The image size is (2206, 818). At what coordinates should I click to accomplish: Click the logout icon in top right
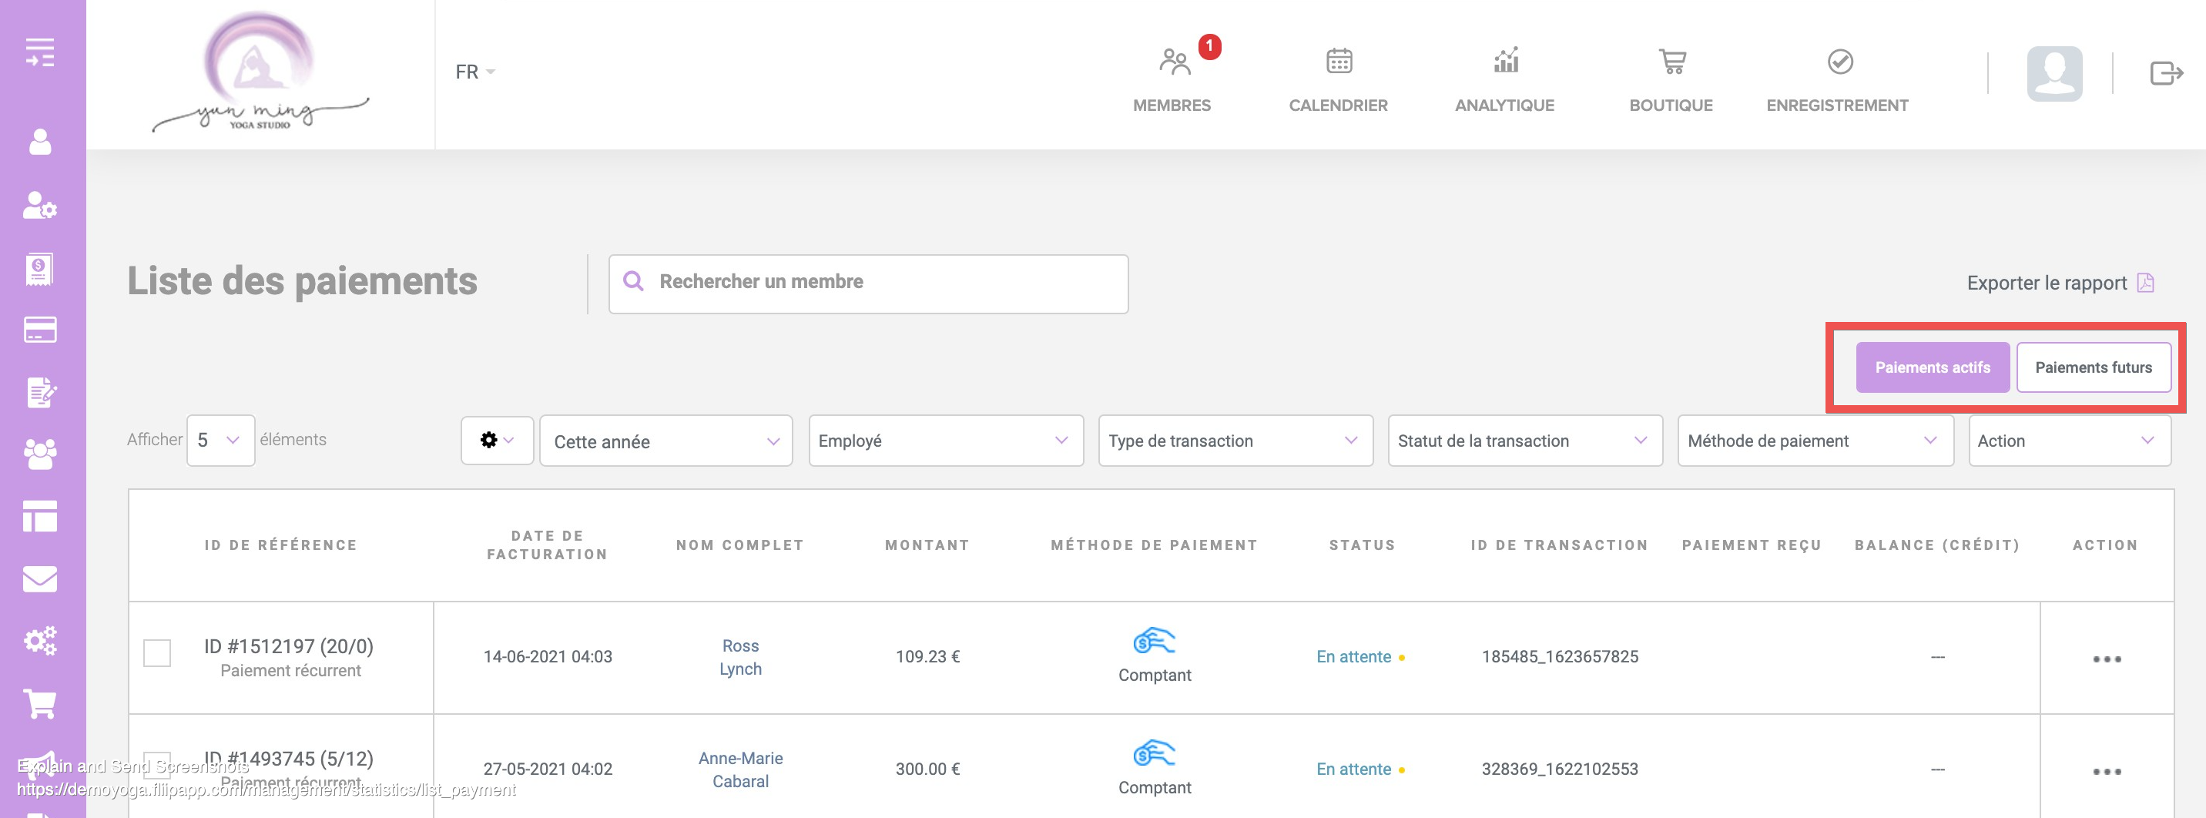point(2165,74)
